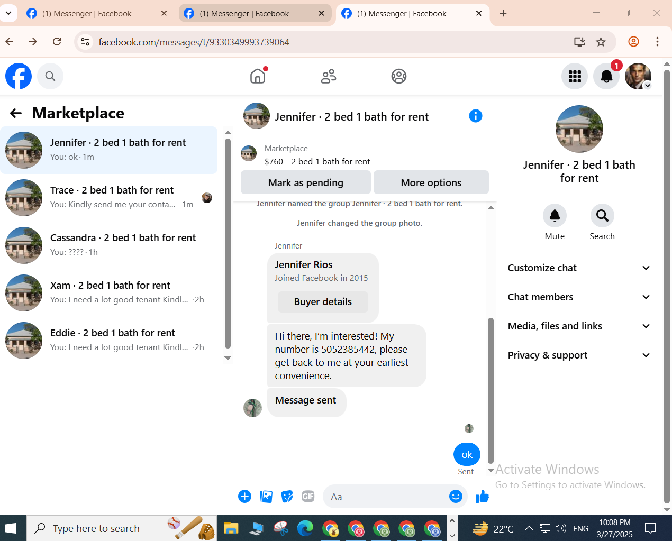Open Trace 2 bed 1 bath conversation
Screen dimensions: 672x541
click(x=108, y=198)
